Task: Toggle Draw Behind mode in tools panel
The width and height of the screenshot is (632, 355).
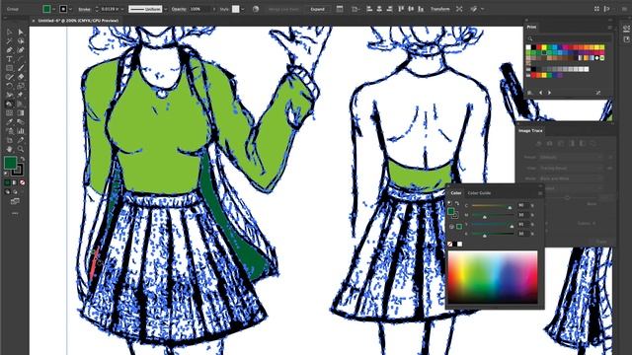Action: tap(15, 192)
